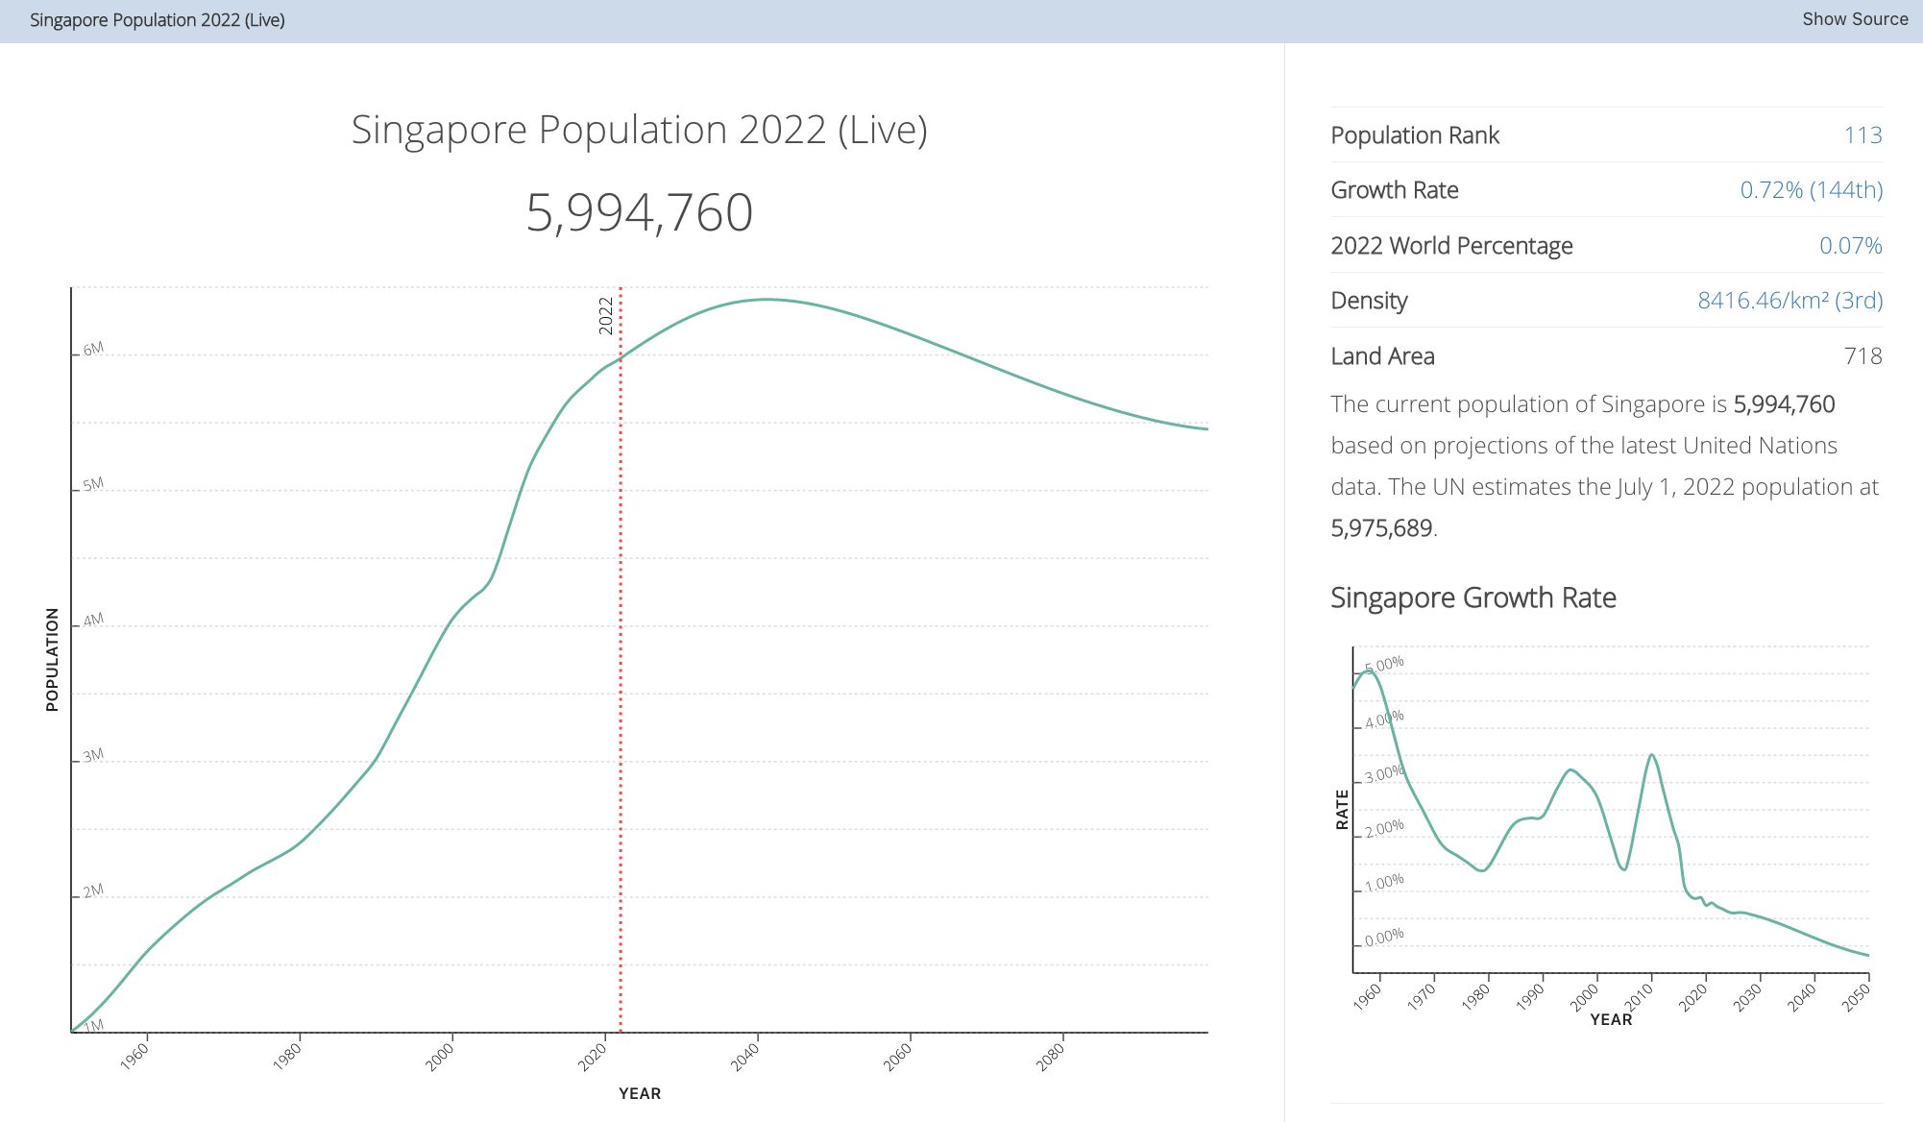
Task: Click the July 2022 estimate 5,975,689
Action: pos(1381,528)
